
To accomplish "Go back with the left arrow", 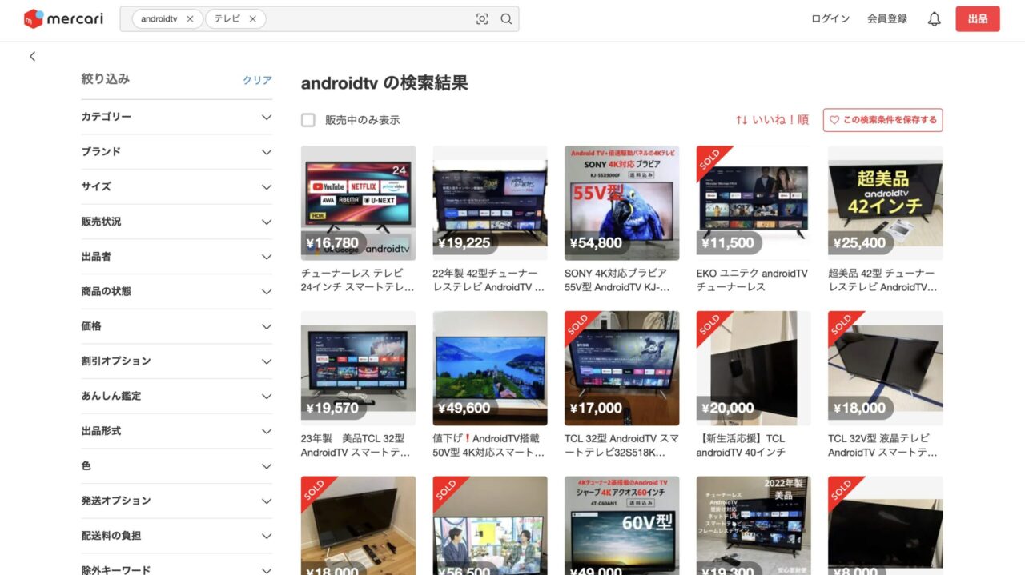I will (32, 57).
